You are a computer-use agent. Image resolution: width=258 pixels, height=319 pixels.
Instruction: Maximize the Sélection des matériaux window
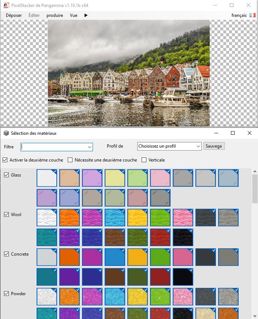(x=233, y=133)
